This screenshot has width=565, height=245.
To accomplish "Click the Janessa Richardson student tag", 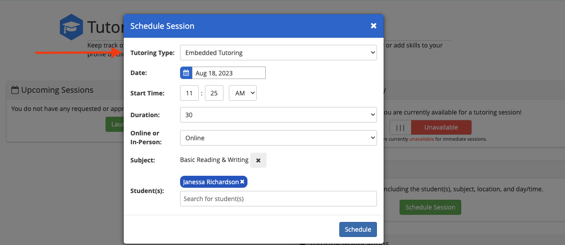I will 211,182.
